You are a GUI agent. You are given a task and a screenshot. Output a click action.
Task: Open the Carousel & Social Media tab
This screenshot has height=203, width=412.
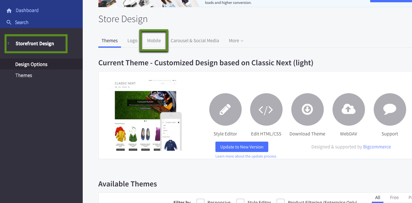tap(195, 40)
